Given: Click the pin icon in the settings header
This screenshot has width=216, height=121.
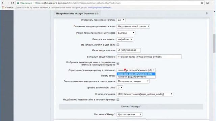Looking at the screenshot, I should [x=207, y=13].
